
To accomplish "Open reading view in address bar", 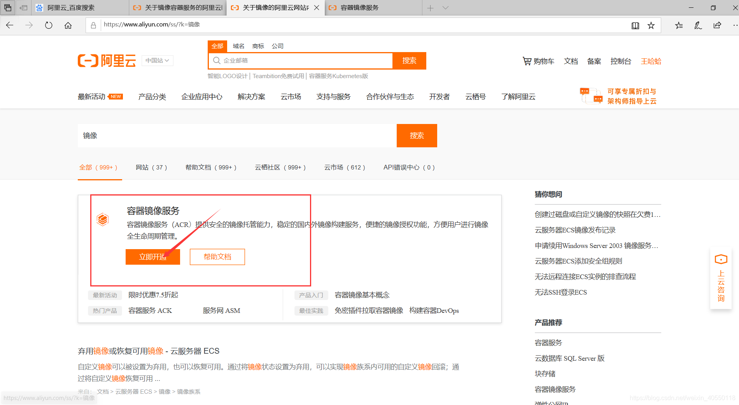I will click(x=635, y=26).
